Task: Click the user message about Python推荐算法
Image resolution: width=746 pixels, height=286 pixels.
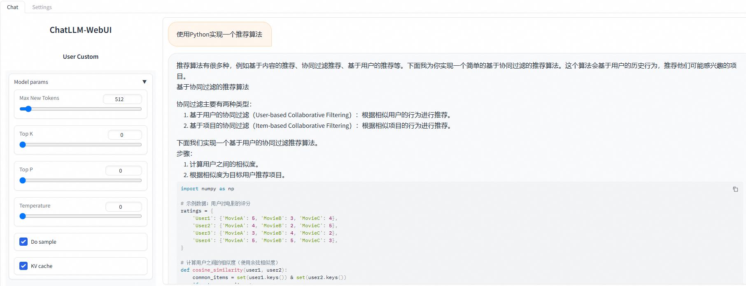Action: (219, 34)
